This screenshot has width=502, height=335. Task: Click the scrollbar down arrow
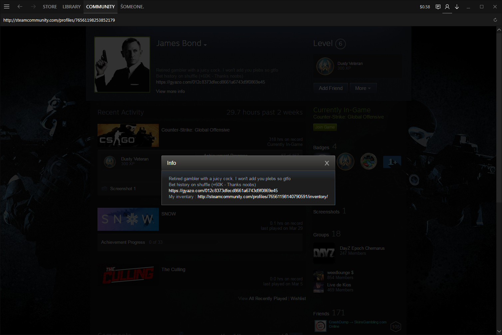tap(499, 331)
